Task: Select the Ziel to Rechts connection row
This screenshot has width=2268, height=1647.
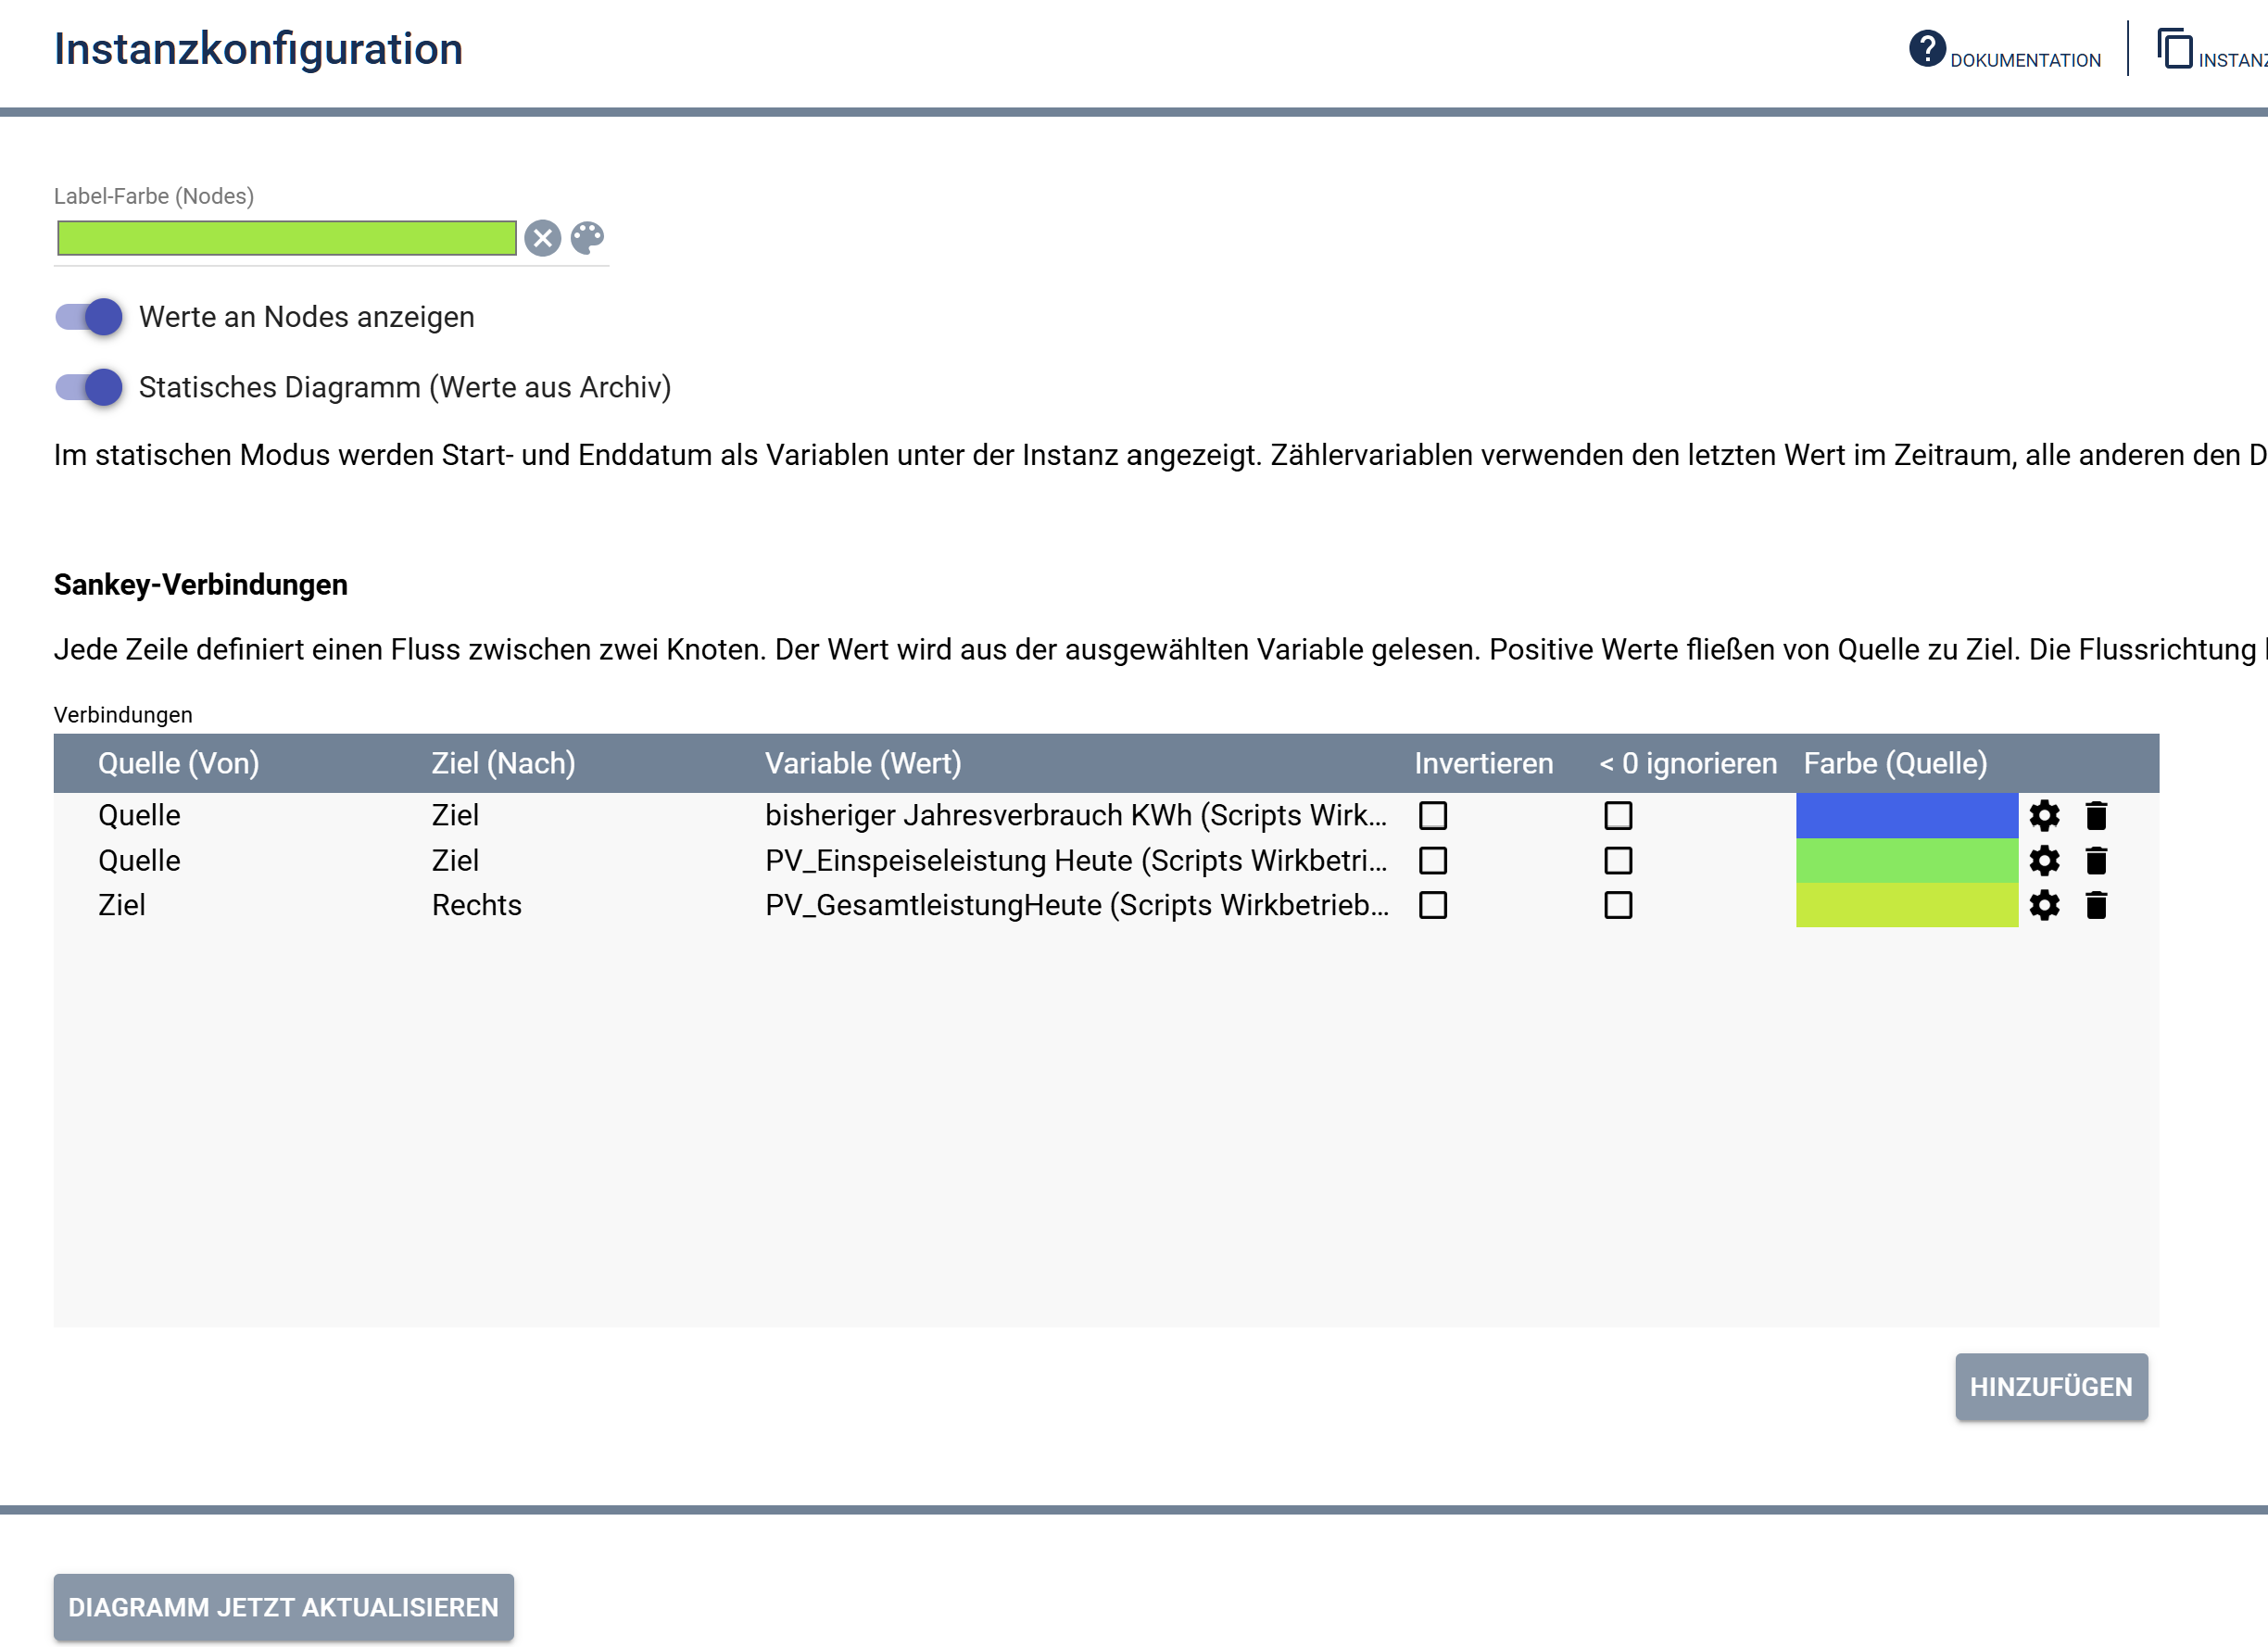Action: point(1106,905)
